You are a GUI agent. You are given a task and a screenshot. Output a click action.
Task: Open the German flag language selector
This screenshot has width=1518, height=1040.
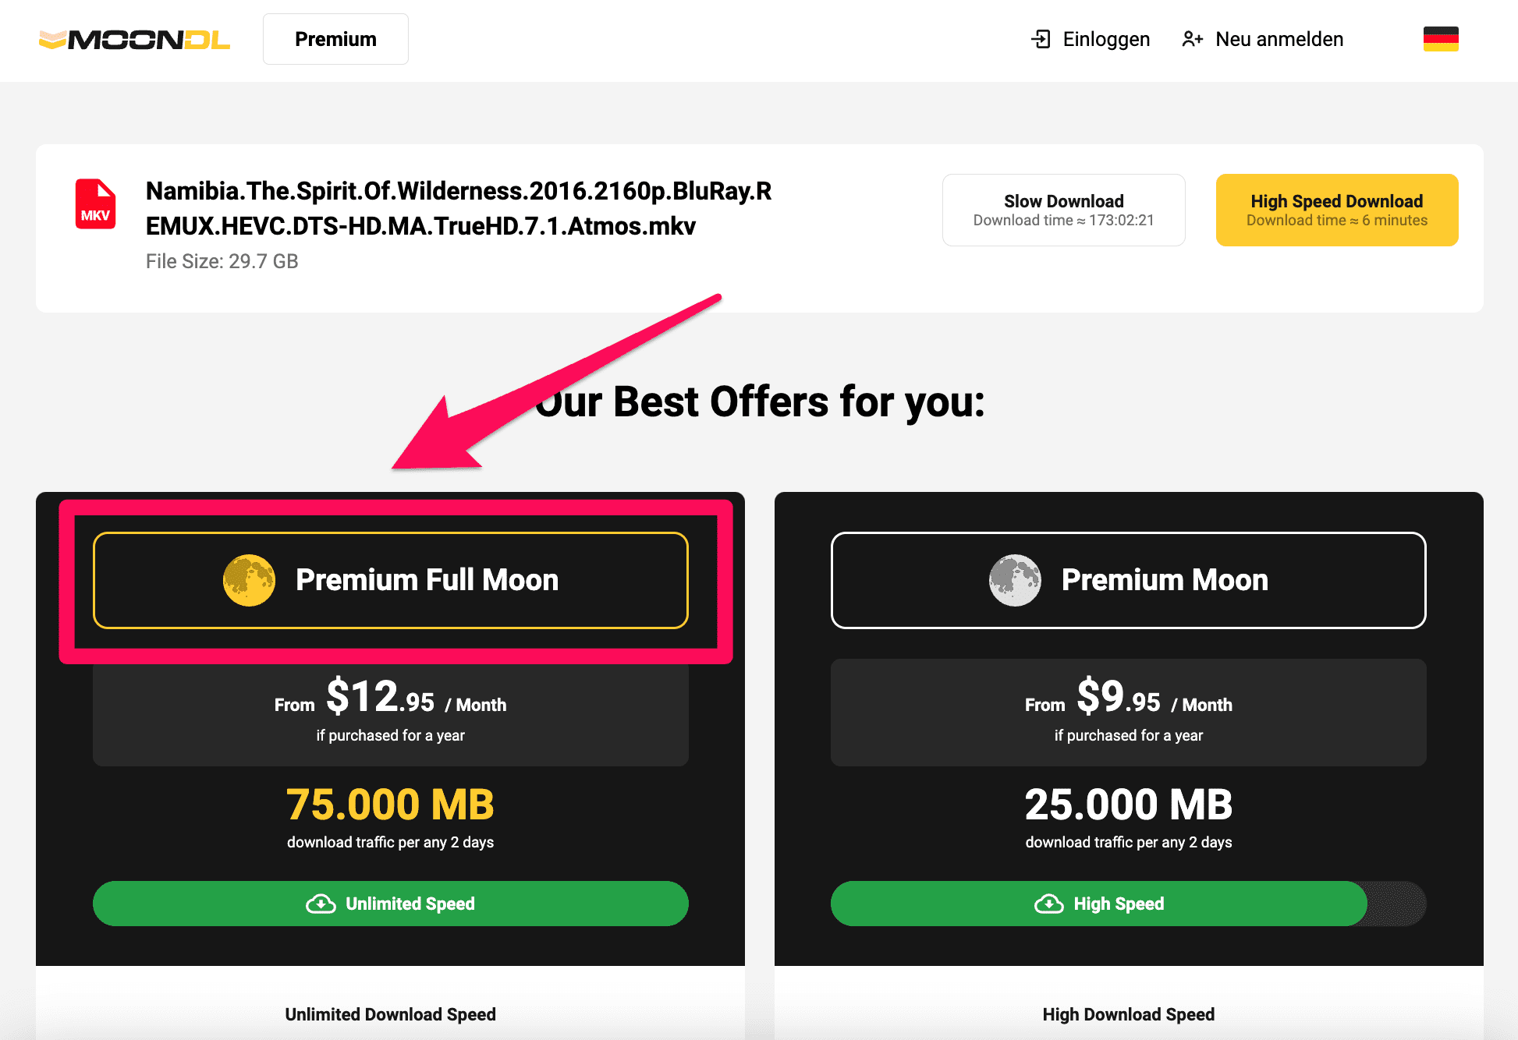pyautogui.click(x=1440, y=39)
